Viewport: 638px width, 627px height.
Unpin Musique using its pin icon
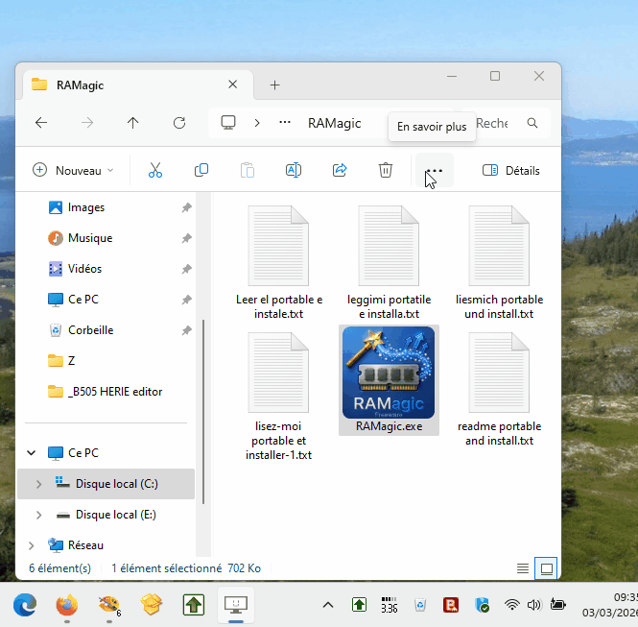(186, 238)
